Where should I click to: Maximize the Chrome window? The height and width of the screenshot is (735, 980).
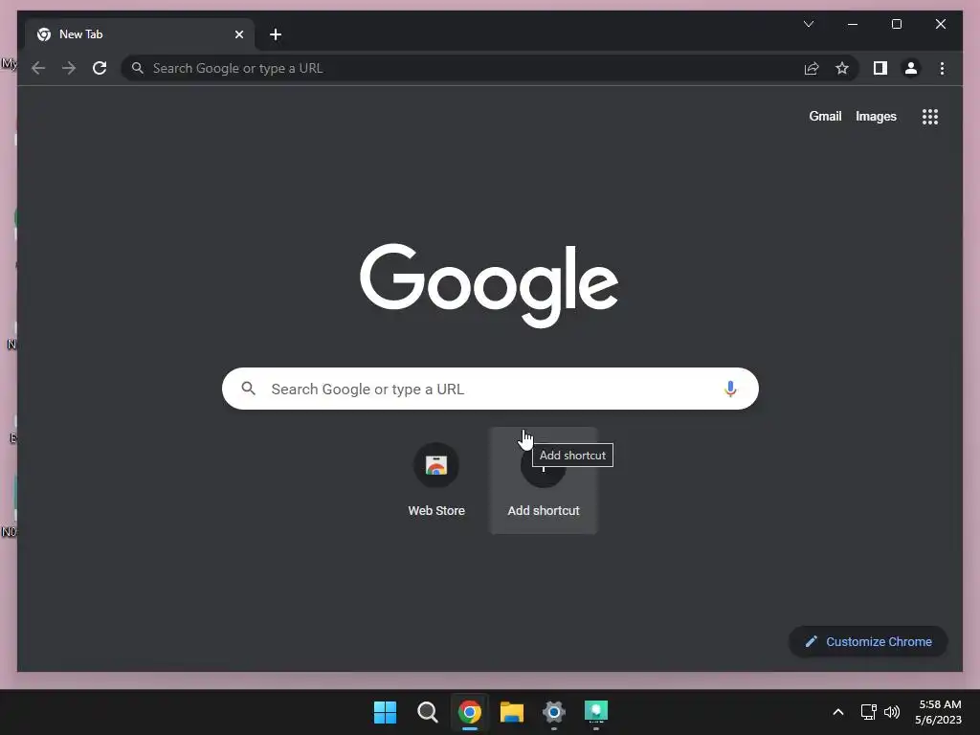coord(896,24)
